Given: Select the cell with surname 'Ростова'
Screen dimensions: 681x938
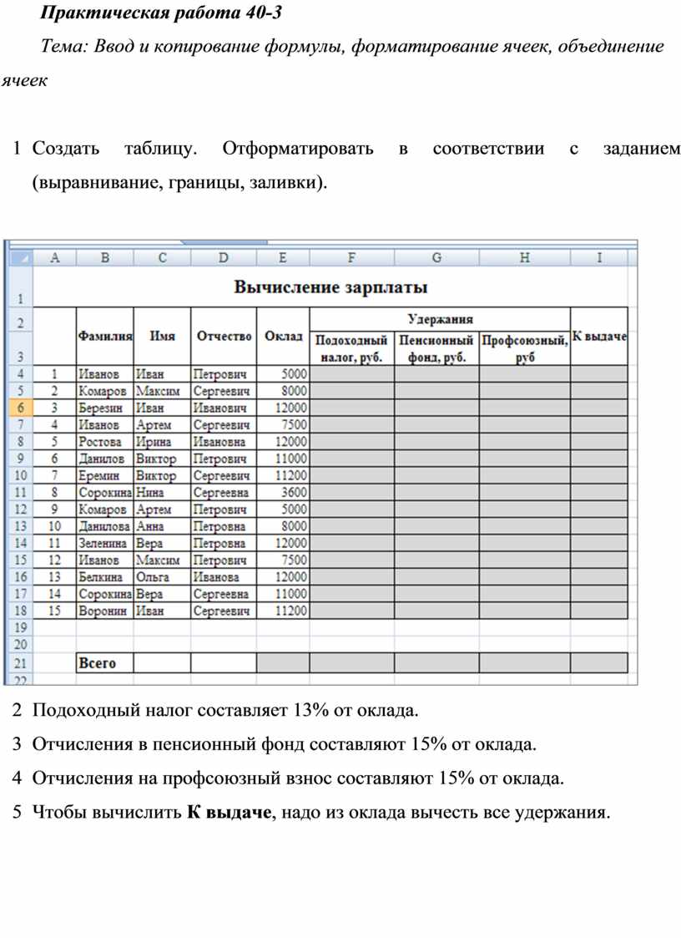Looking at the screenshot, I should (104, 441).
